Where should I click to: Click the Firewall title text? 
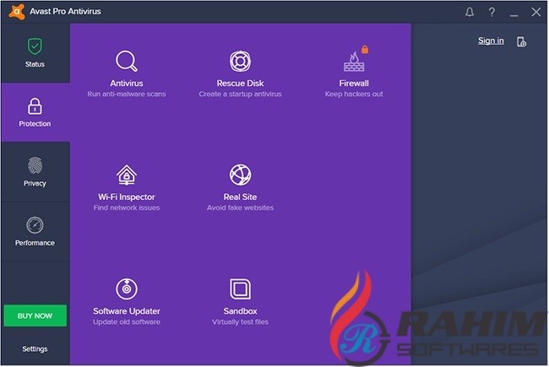pos(354,84)
